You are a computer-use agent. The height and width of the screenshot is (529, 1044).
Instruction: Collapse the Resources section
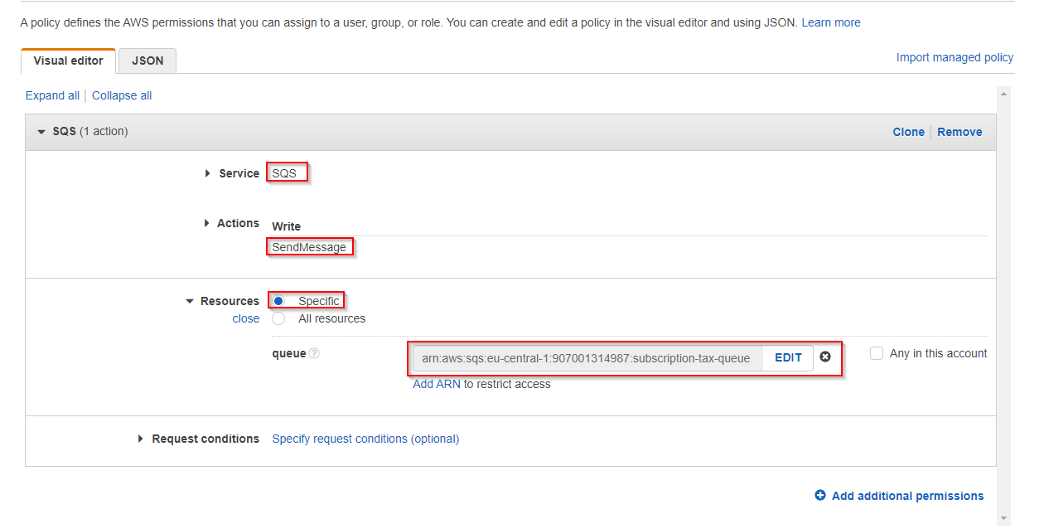pos(190,301)
